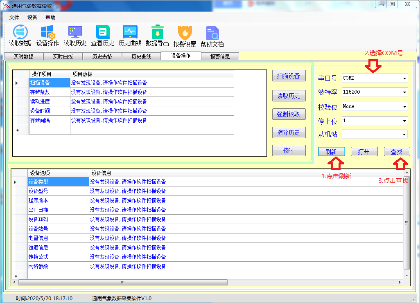
Task: Click the 读取数据 toolbar icon
Action: [x=20, y=32]
